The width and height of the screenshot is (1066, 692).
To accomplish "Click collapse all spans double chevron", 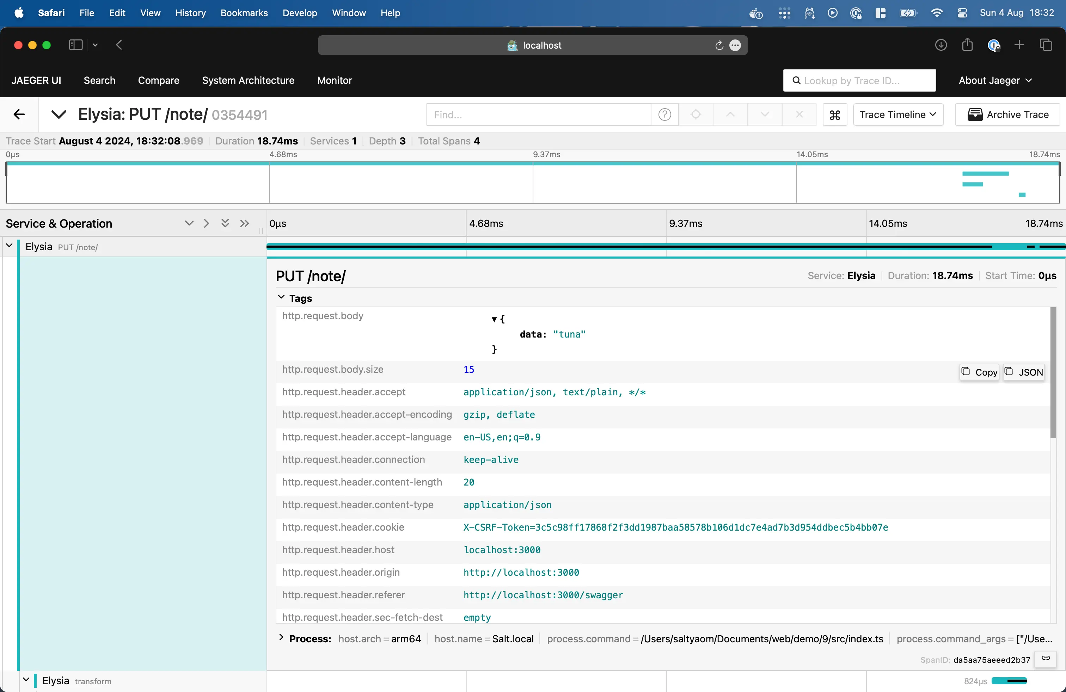I will [245, 223].
